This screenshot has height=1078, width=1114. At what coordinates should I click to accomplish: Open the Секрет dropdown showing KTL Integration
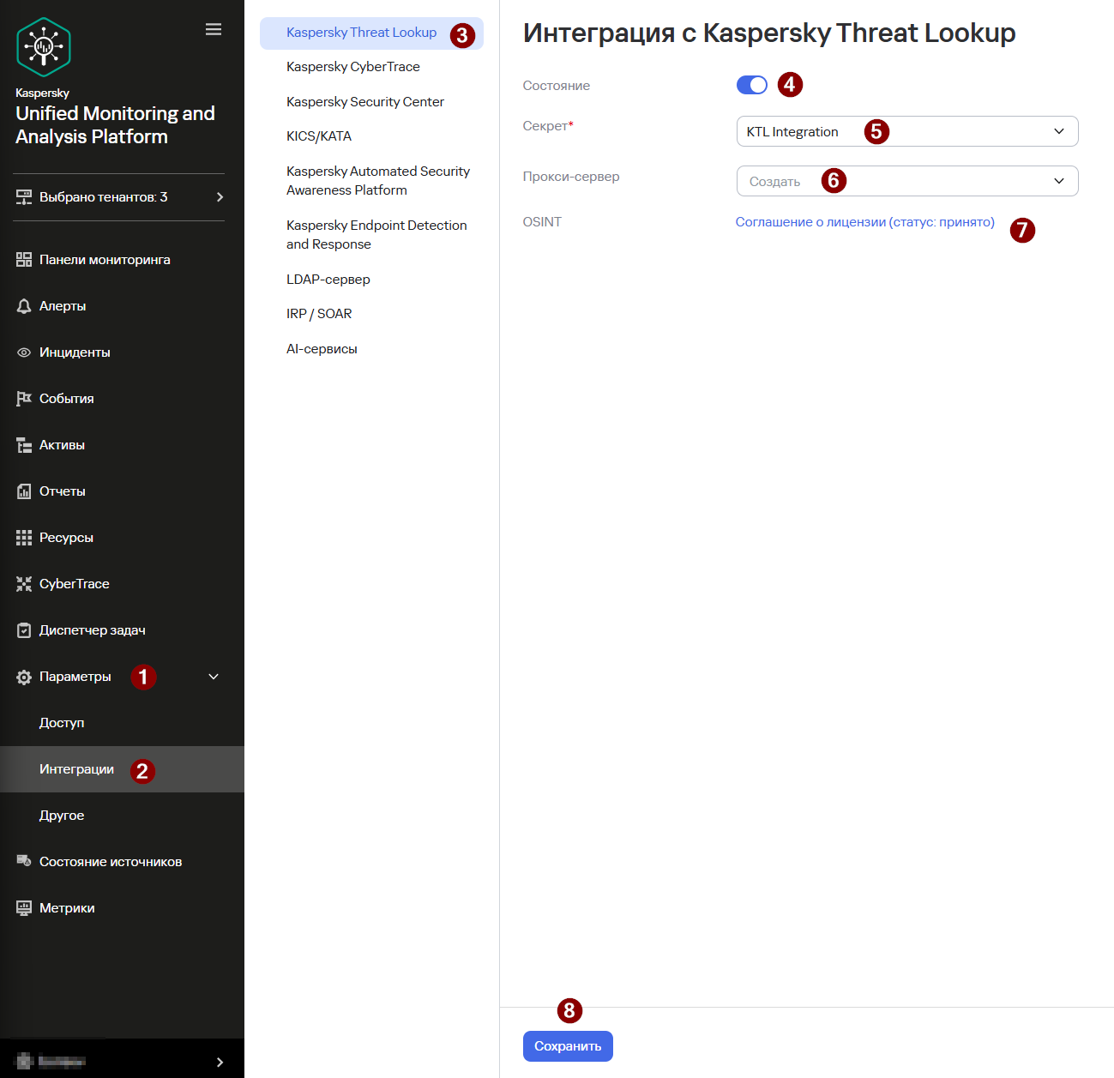[907, 131]
